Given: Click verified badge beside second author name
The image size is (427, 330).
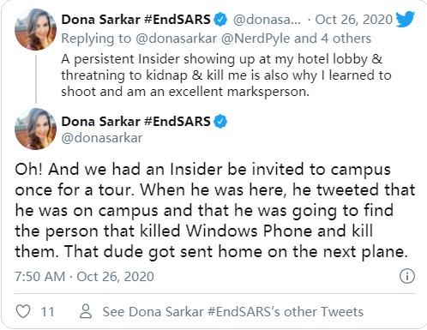Looking at the screenshot, I should click(x=220, y=122).
